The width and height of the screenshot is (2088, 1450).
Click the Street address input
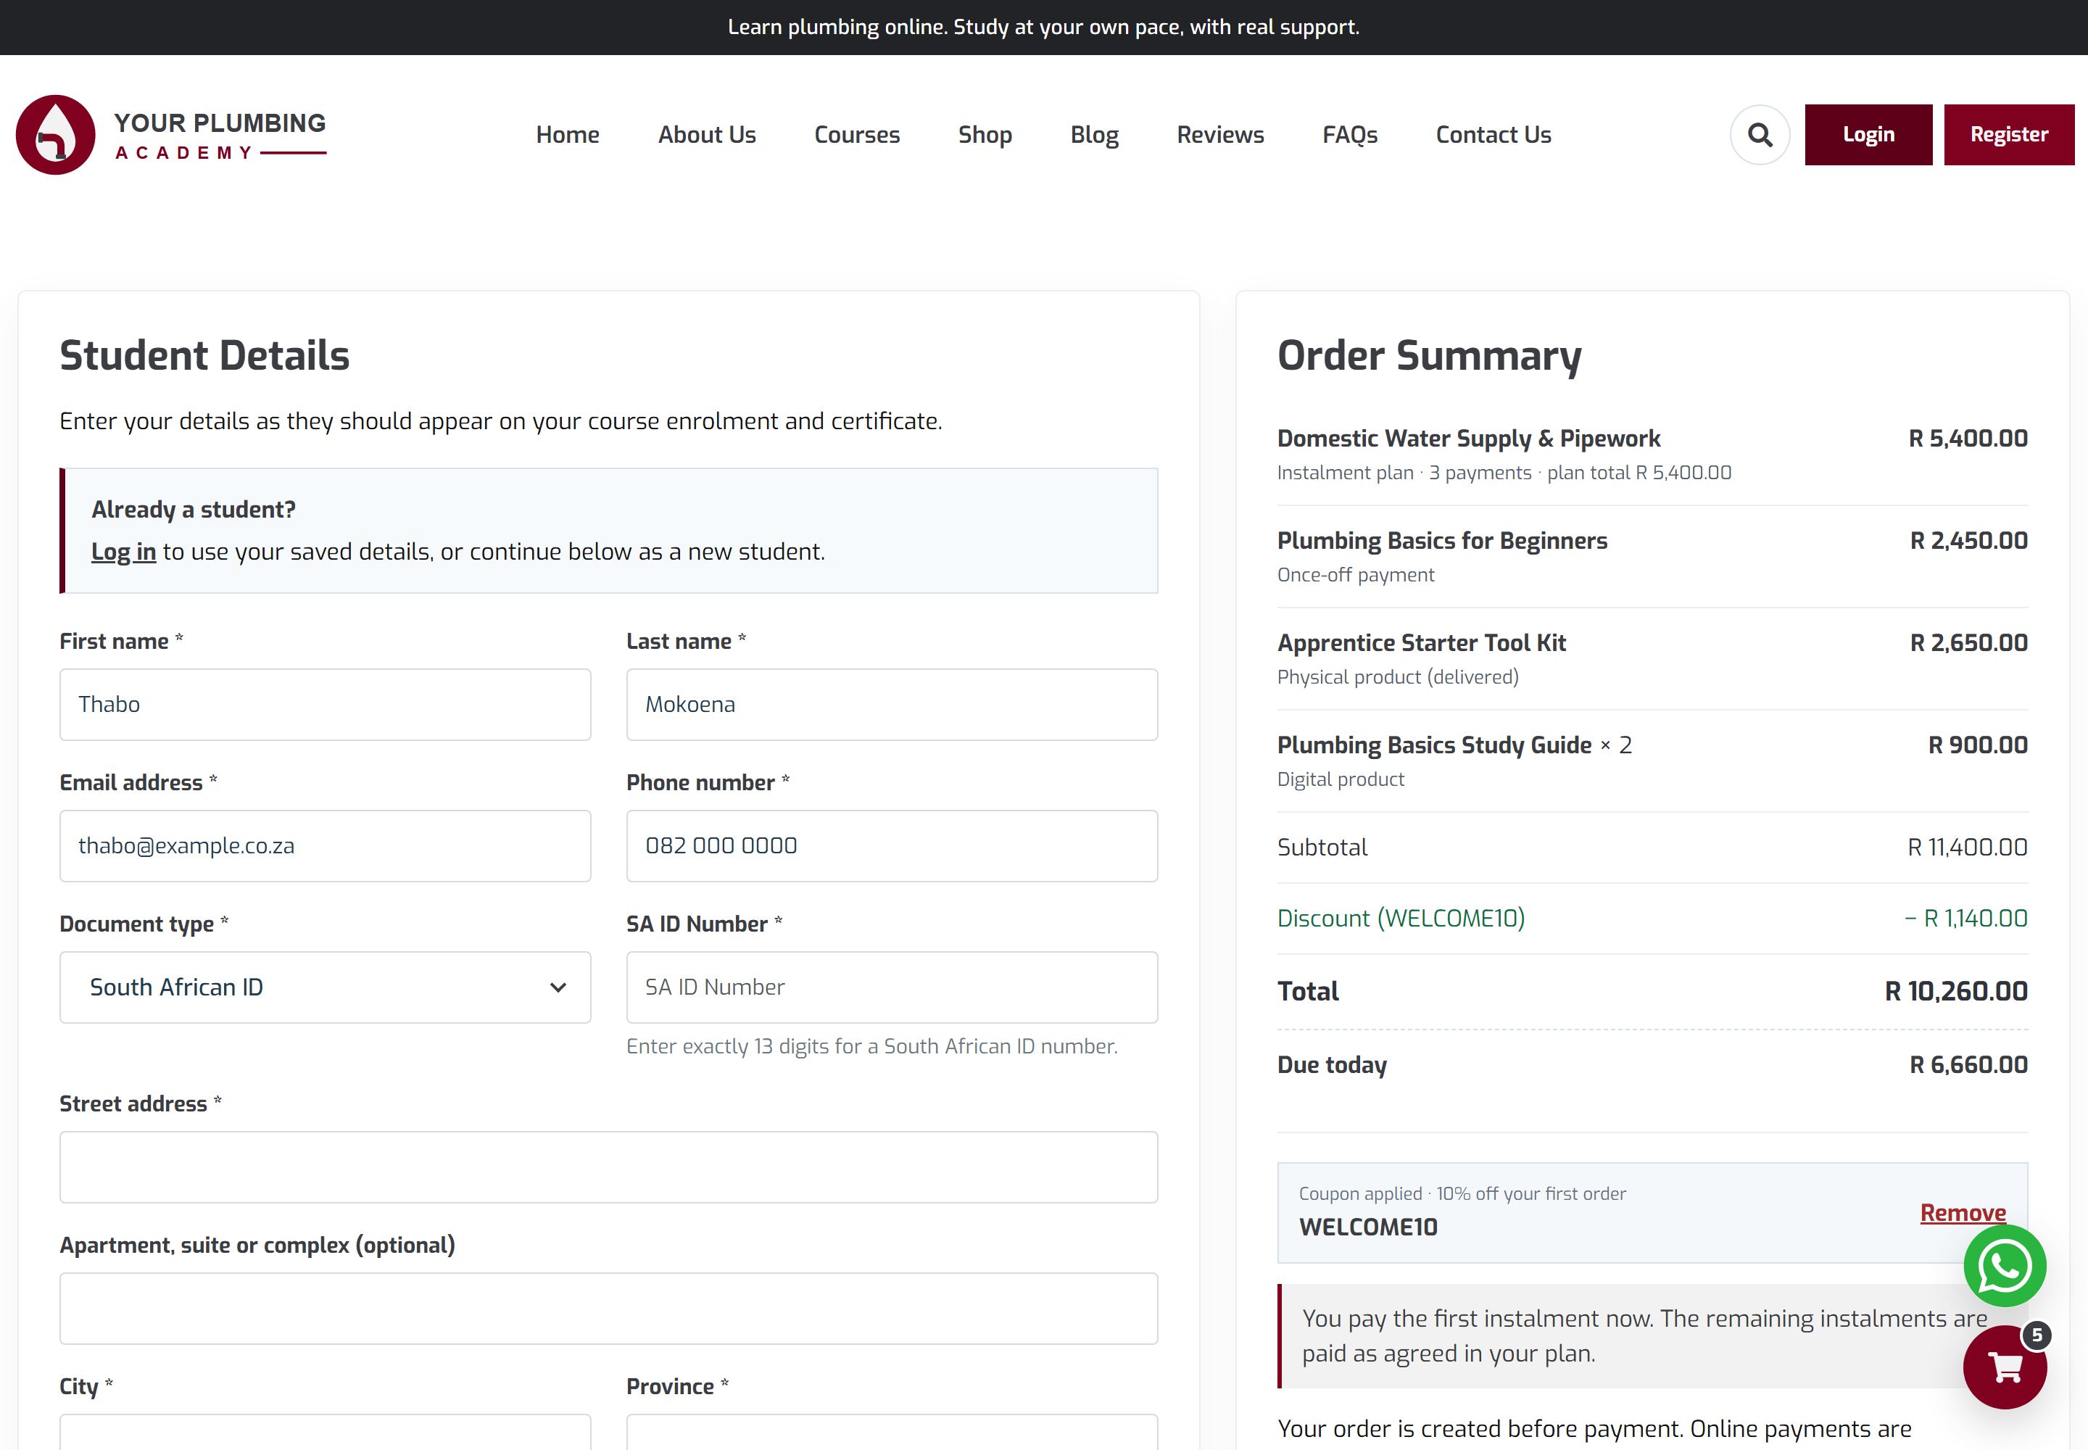tap(609, 1167)
